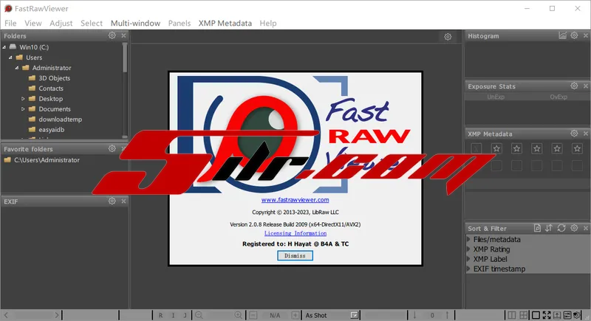The width and height of the screenshot is (591, 321).
Task: Open the Adjust menu
Action: (61, 23)
